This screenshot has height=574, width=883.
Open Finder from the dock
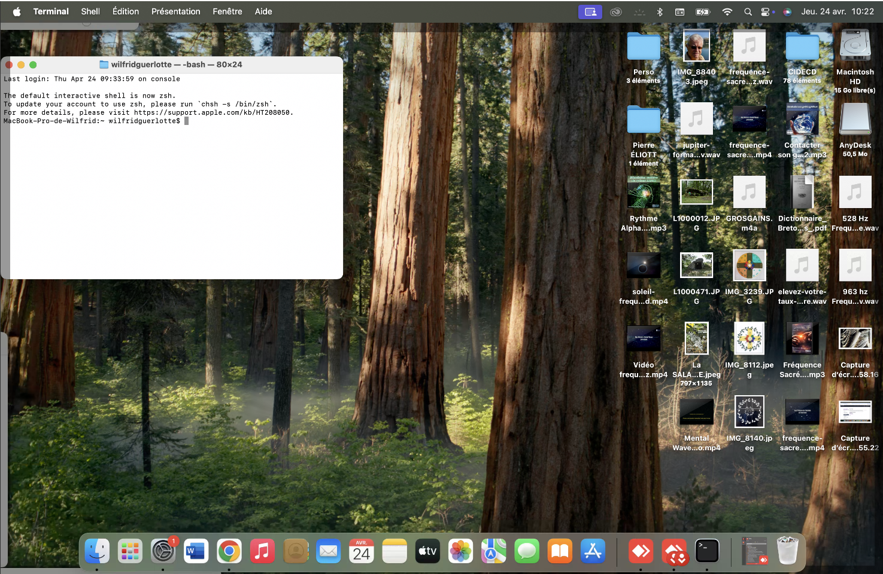tap(97, 551)
